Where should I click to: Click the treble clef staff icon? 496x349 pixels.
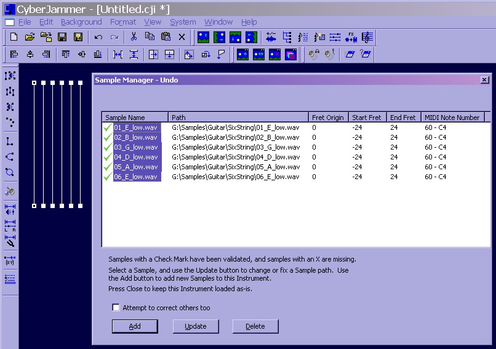coord(367,37)
